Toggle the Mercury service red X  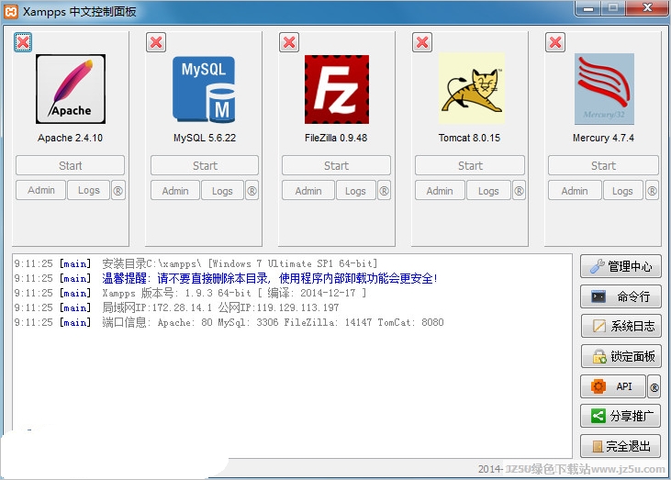click(x=555, y=42)
